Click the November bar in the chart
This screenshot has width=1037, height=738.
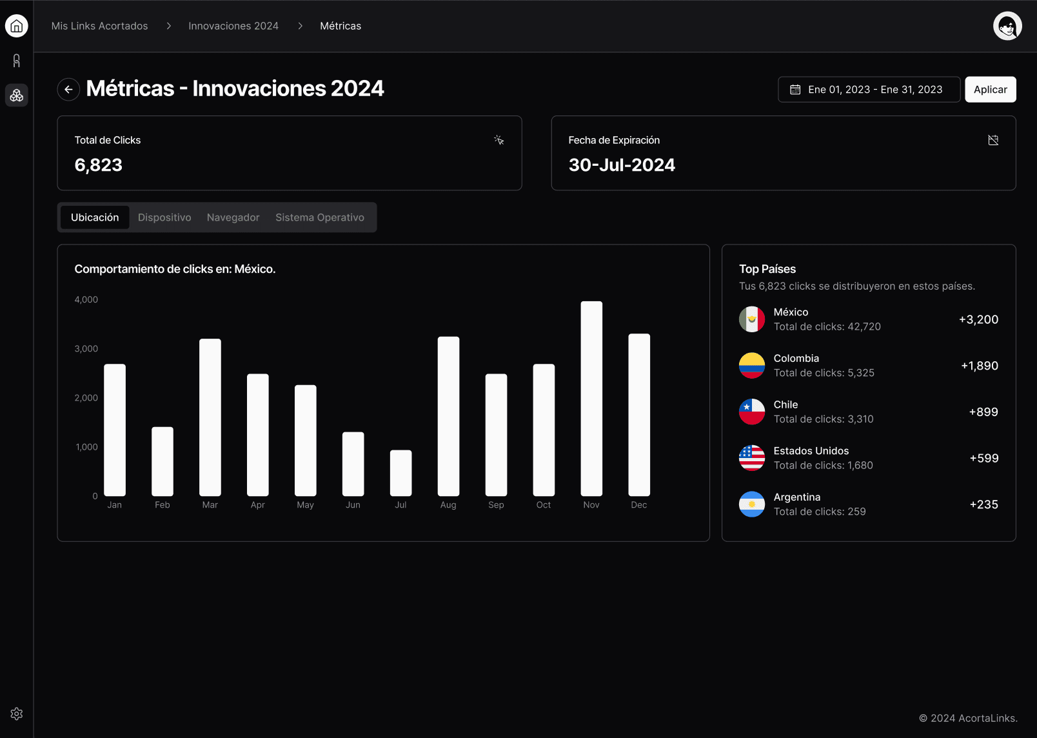pyautogui.click(x=591, y=399)
